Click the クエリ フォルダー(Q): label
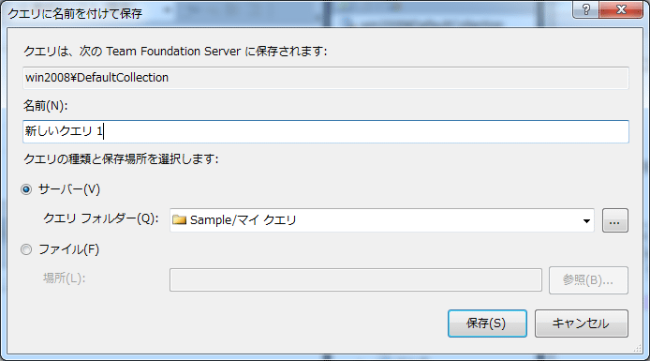Screen dimensions: 650x361 coord(101,218)
